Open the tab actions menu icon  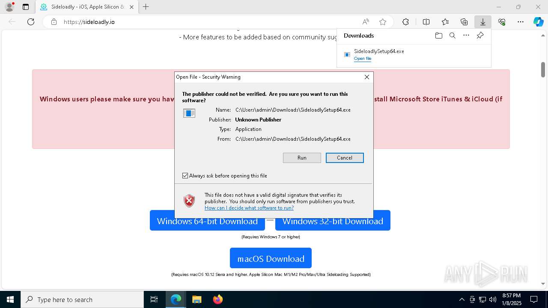point(26,7)
